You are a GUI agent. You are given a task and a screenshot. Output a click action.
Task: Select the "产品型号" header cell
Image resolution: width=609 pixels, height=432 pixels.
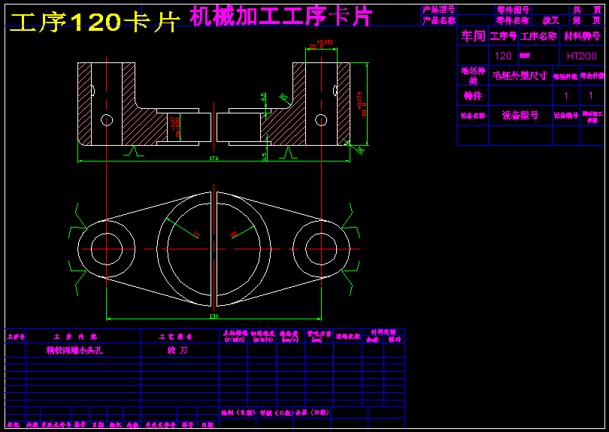439,10
